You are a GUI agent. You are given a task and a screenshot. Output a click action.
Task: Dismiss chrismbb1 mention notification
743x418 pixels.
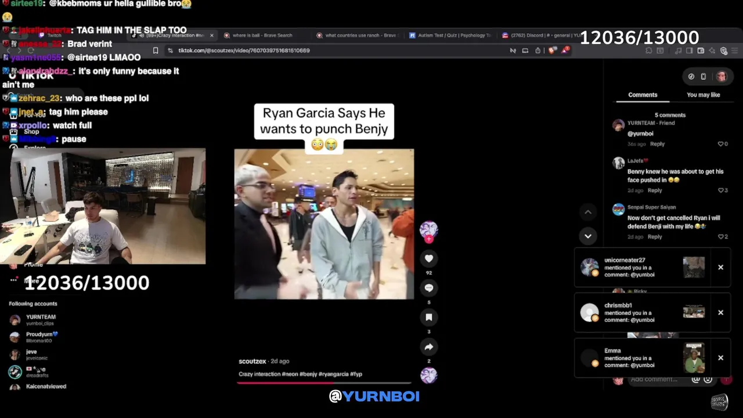click(720, 312)
